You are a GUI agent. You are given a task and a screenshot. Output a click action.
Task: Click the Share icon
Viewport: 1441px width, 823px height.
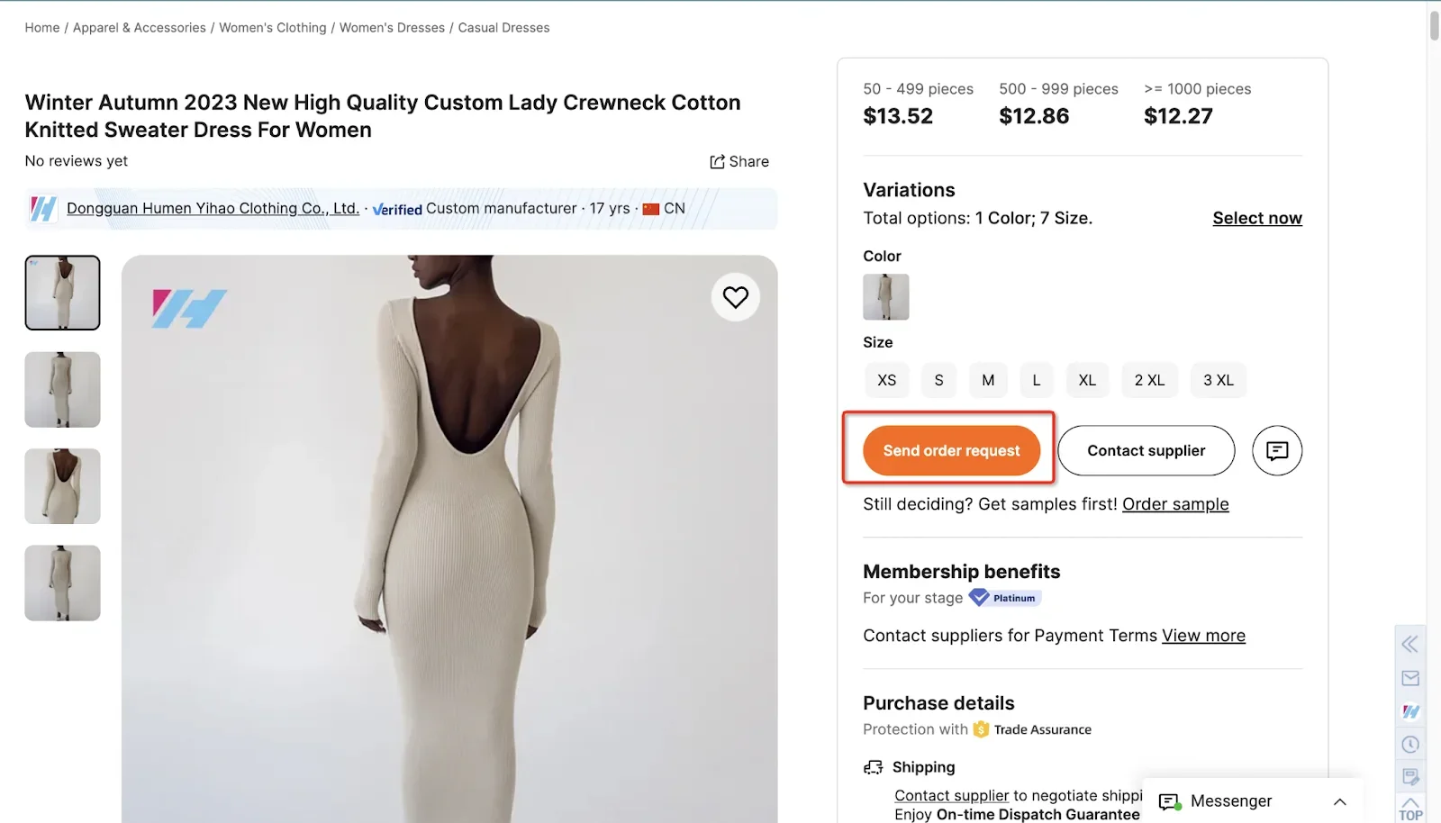click(x=718, y=162)
